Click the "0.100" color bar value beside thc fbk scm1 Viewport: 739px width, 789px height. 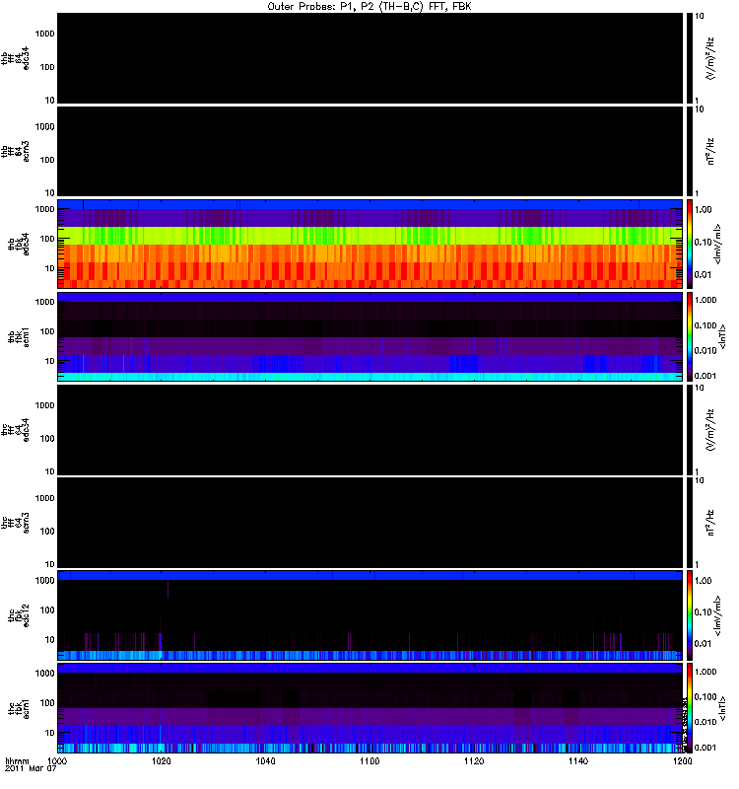click(705, 697)
